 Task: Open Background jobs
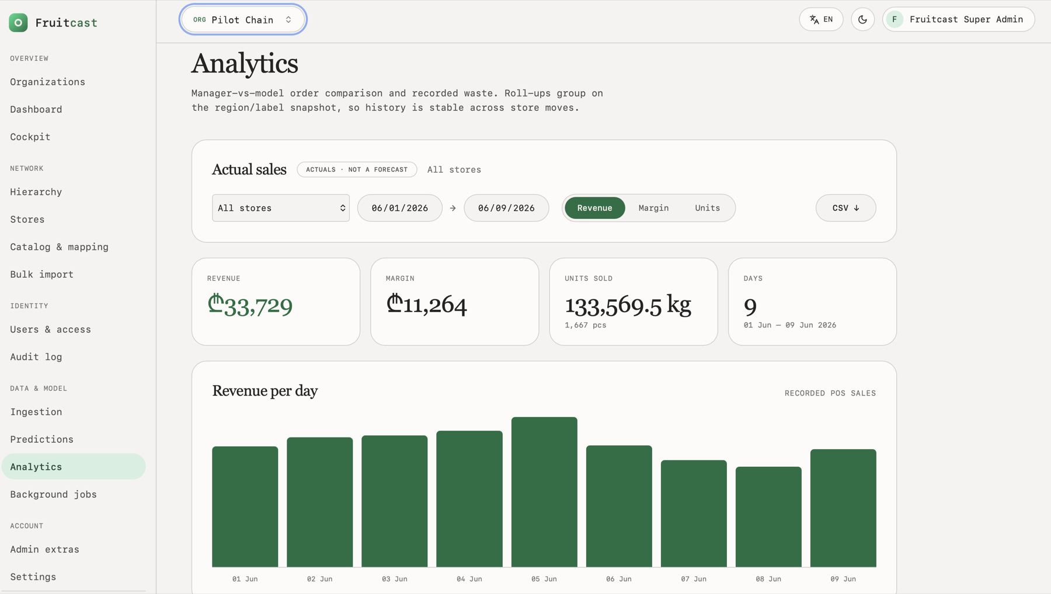[x=74, y=494]
